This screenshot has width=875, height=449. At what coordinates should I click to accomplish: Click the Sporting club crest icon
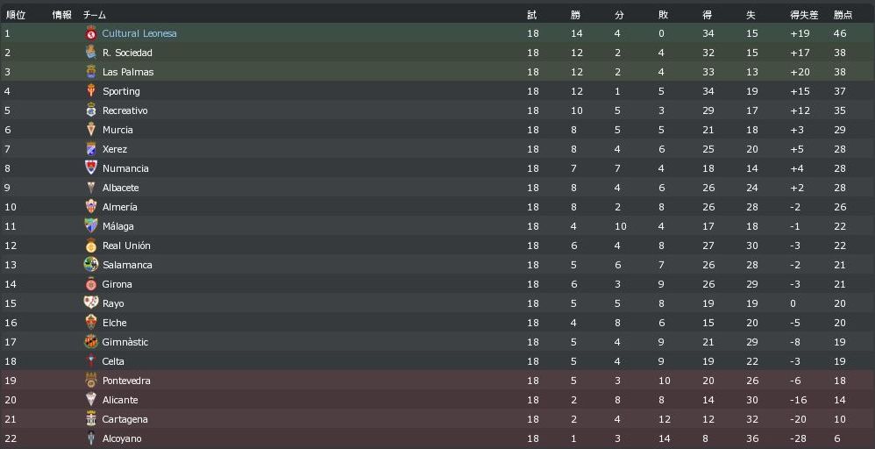click(x=90, y=91)
